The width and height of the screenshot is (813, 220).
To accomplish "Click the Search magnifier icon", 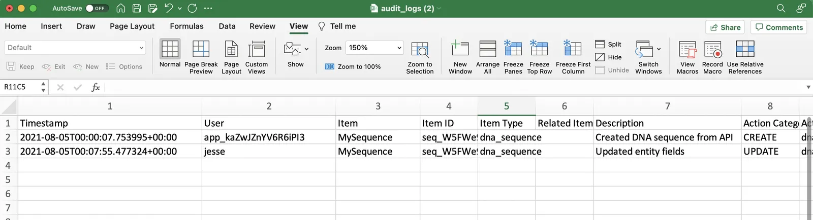I will coord(781,8).
